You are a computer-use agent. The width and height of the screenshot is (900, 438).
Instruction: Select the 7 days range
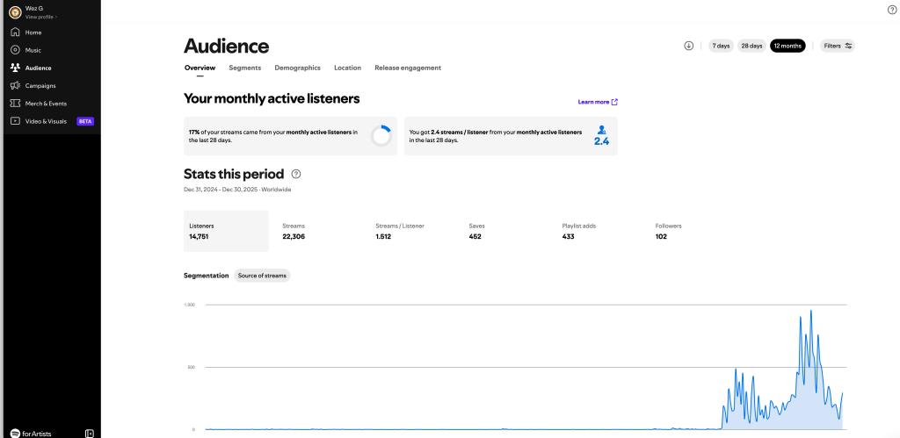[x=721, y=46]
